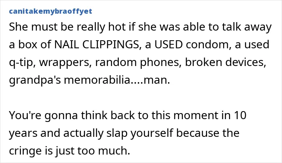
Task: Click the phrase talk away
Action: point(247,27)
